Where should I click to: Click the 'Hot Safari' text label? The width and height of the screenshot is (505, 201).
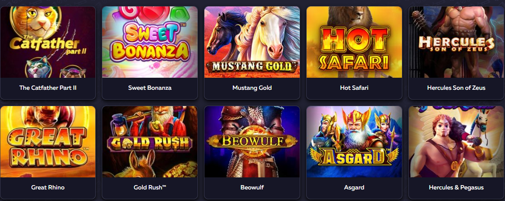pos(354,88)
